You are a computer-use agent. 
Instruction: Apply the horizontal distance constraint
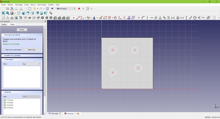(182, 18)
